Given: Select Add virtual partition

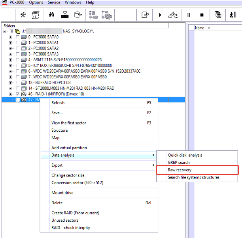Looking at the screenshot, I should pyautogui.click(x=99, y=148).
